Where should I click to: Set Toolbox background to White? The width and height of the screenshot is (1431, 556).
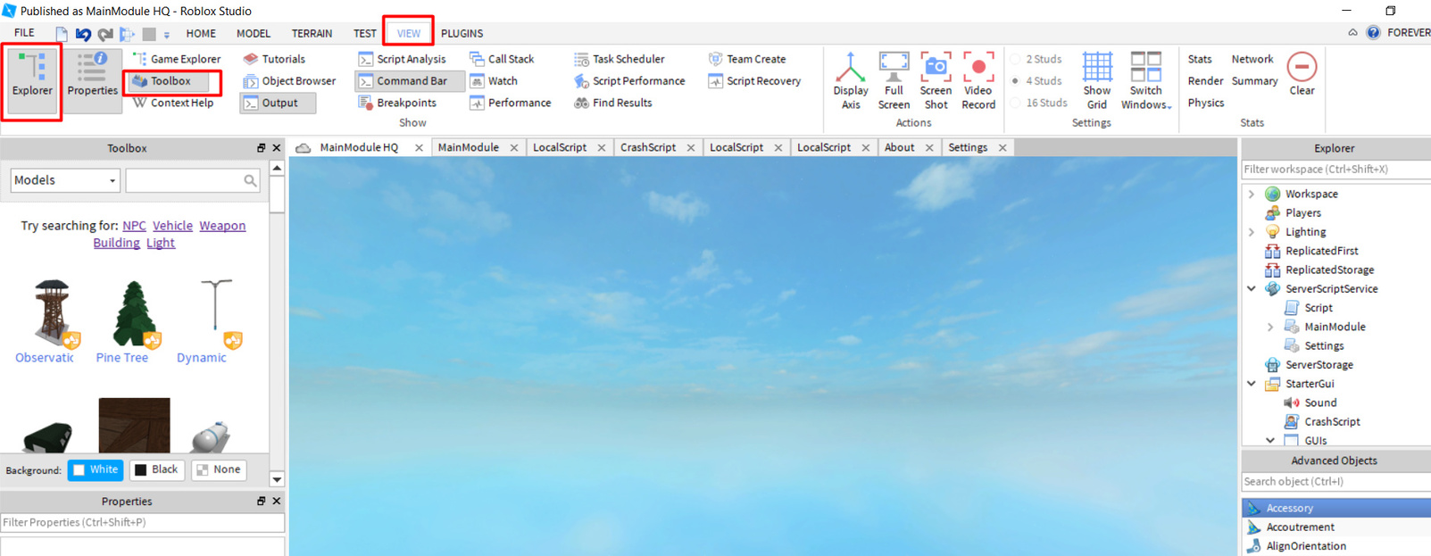coord(96,469)
